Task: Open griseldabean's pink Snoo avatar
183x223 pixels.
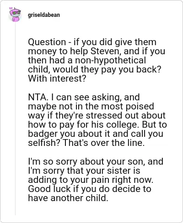Action: [x=15, y=15]
